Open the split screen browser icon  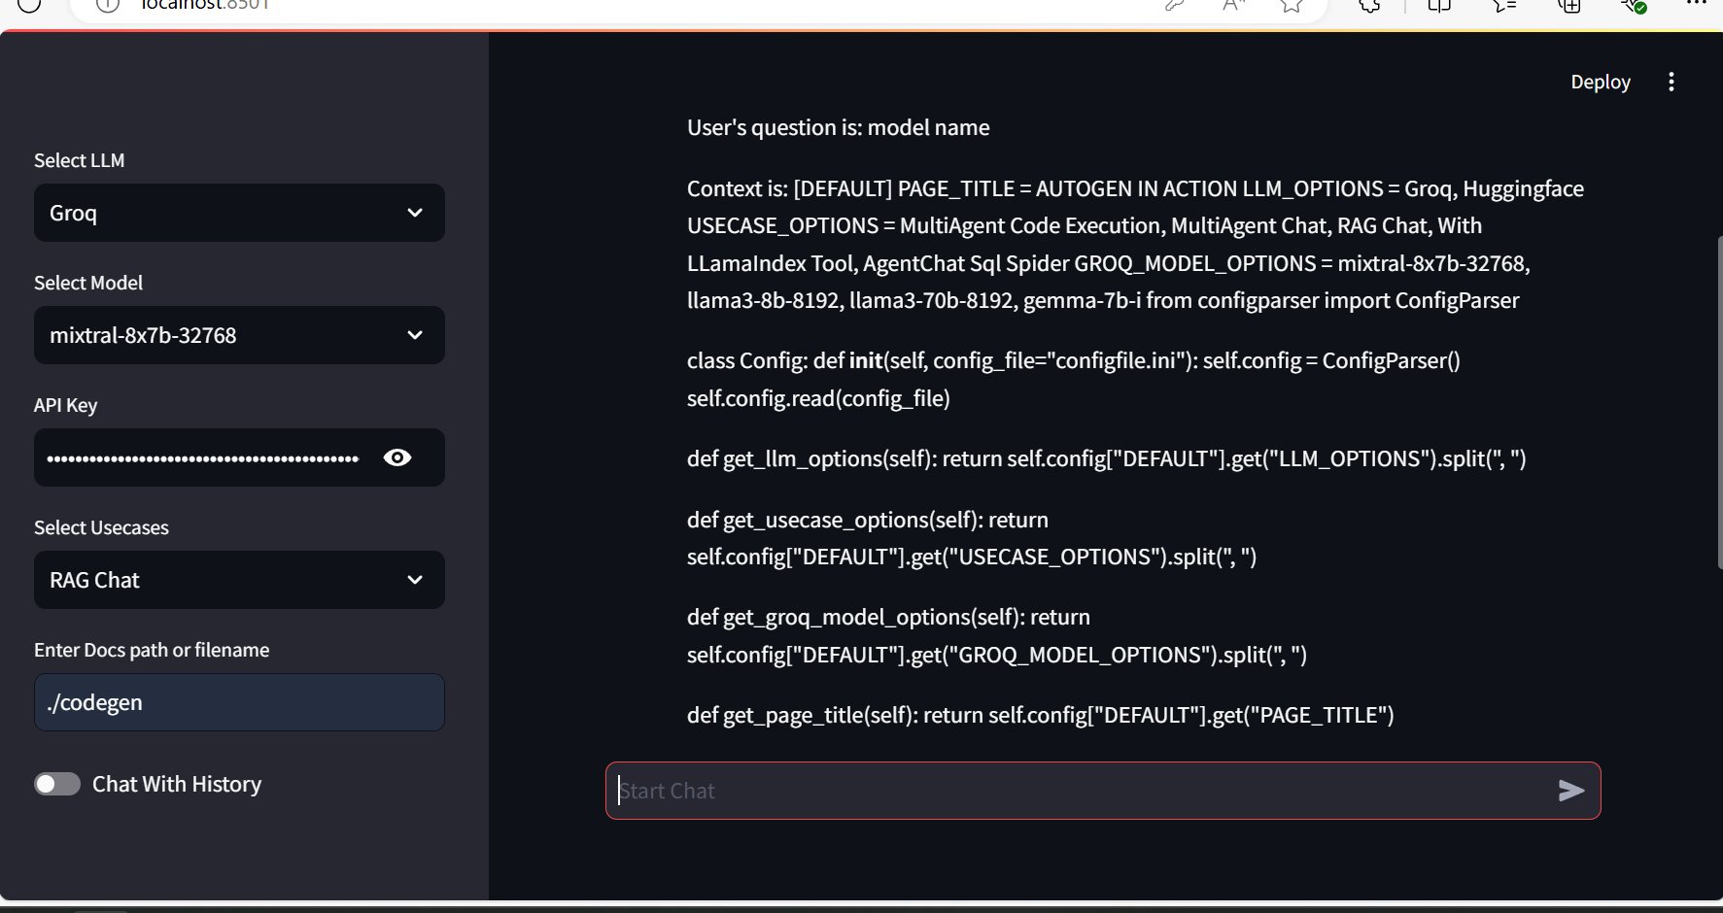tap(1439, 6)
